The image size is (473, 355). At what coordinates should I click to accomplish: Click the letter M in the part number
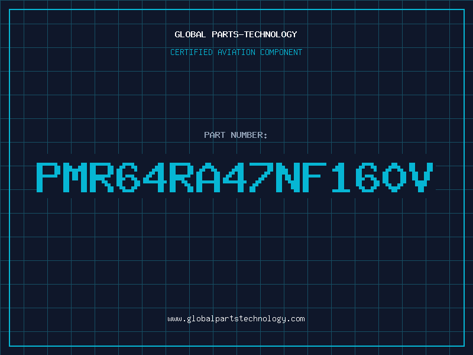pyautogui.click(x=75, y=177)
